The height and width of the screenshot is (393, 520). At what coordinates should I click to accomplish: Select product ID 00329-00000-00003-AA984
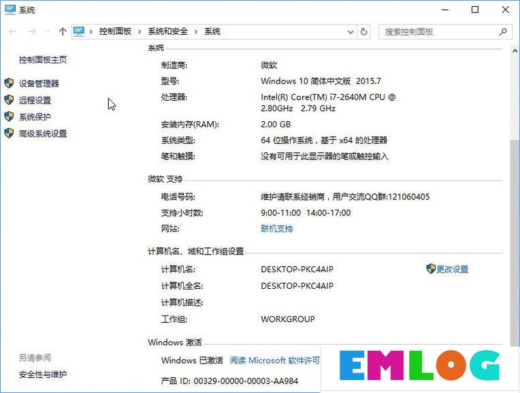246,381
